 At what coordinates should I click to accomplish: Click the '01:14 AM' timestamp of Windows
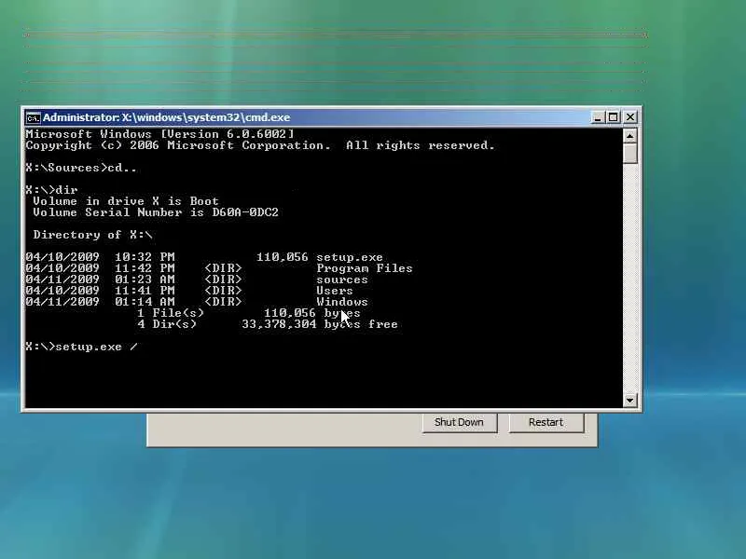coord(145,302)
